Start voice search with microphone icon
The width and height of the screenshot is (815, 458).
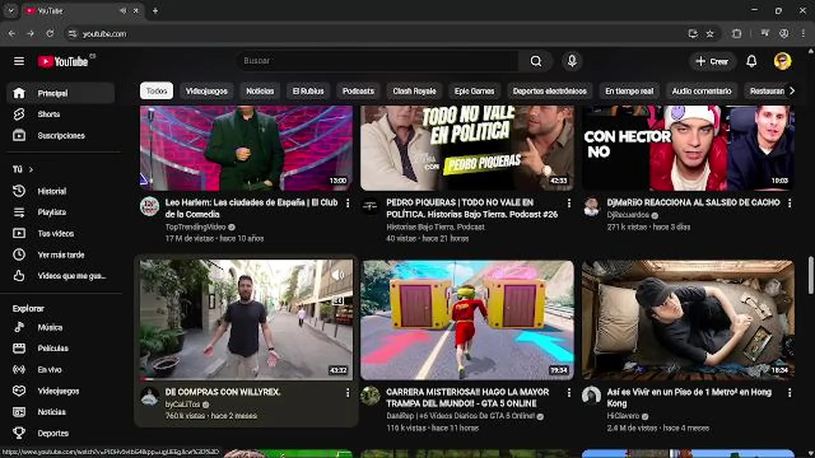click(572, 61)
